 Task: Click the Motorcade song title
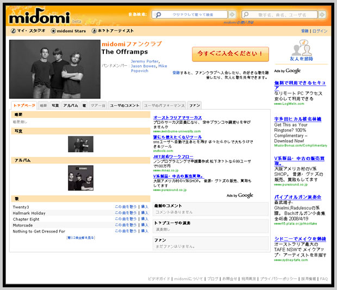(x=23, y=225)
